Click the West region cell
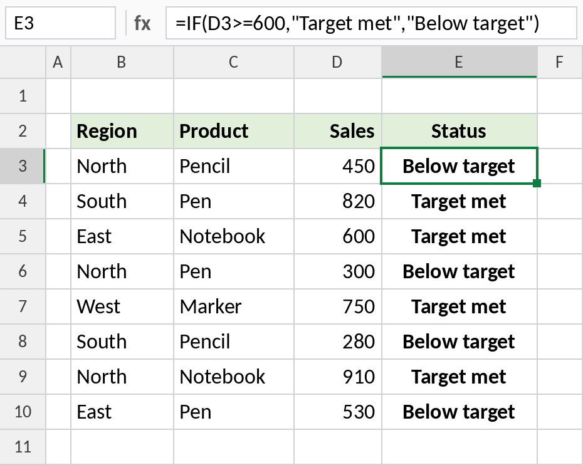This screenshot has height=465, width=583. tap(122, 306)
